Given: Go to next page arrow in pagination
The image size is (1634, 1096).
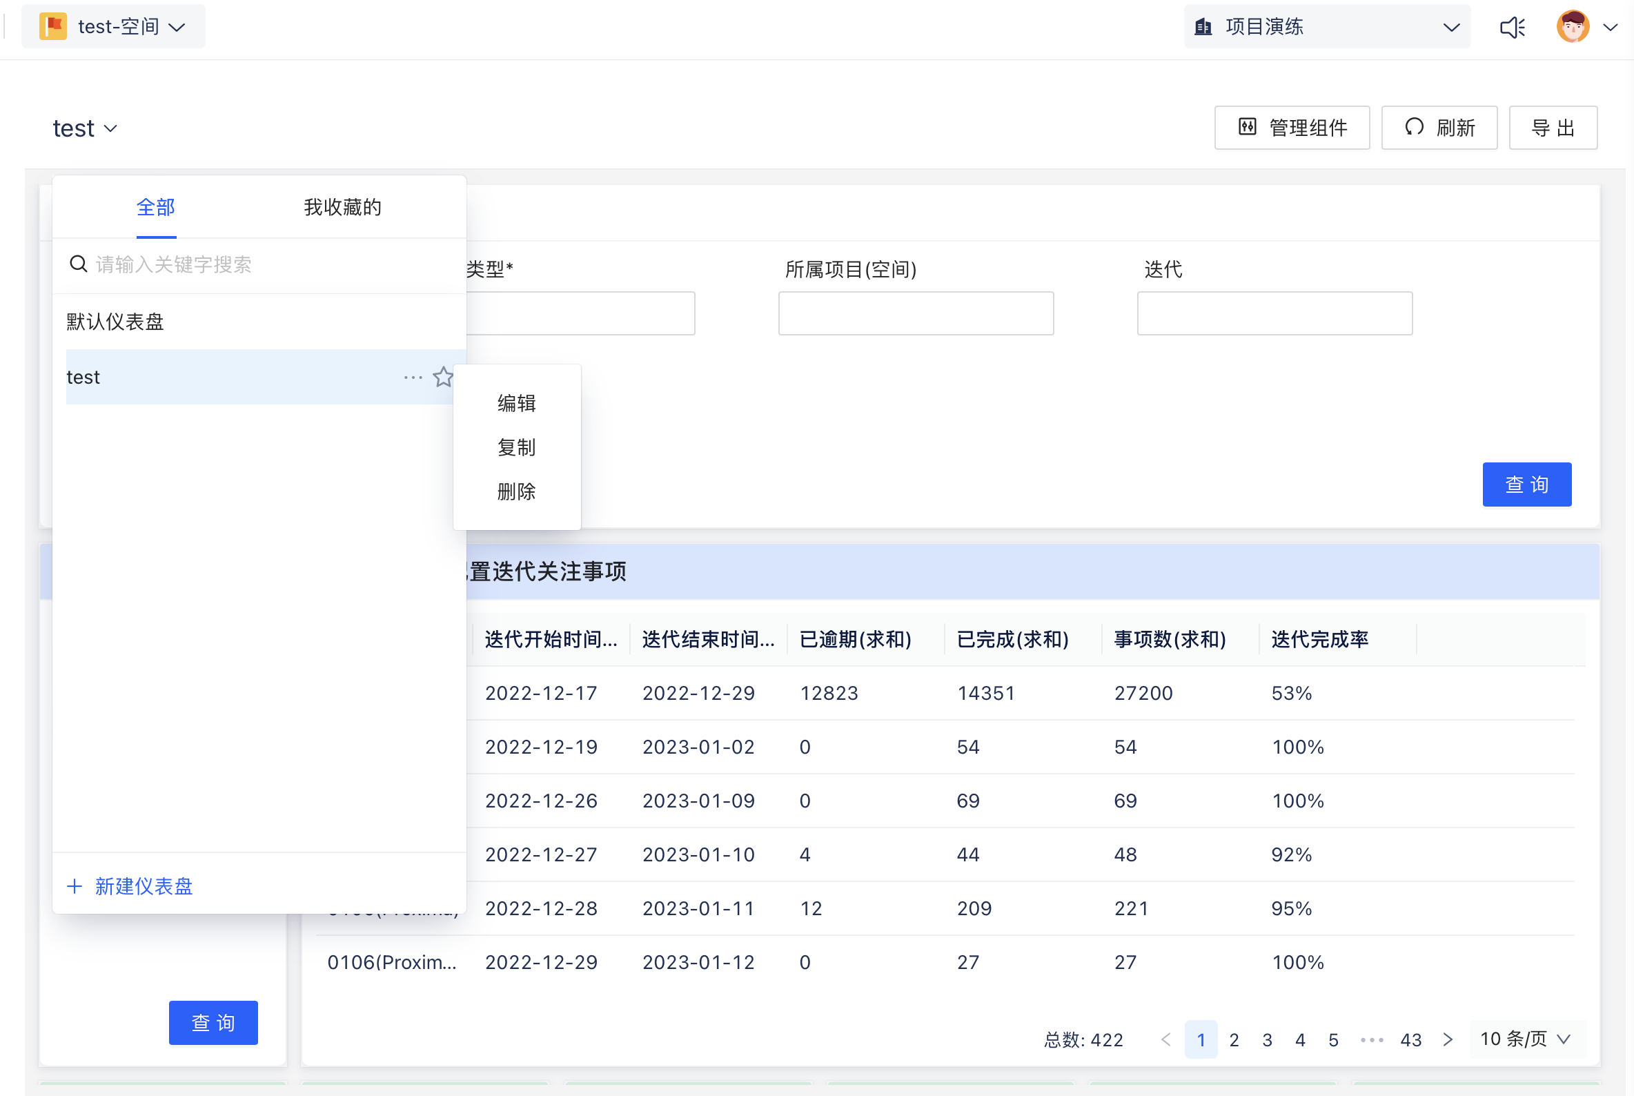Looking at the screenshot, I should pyautogui.click(x=1448, y=1039).
